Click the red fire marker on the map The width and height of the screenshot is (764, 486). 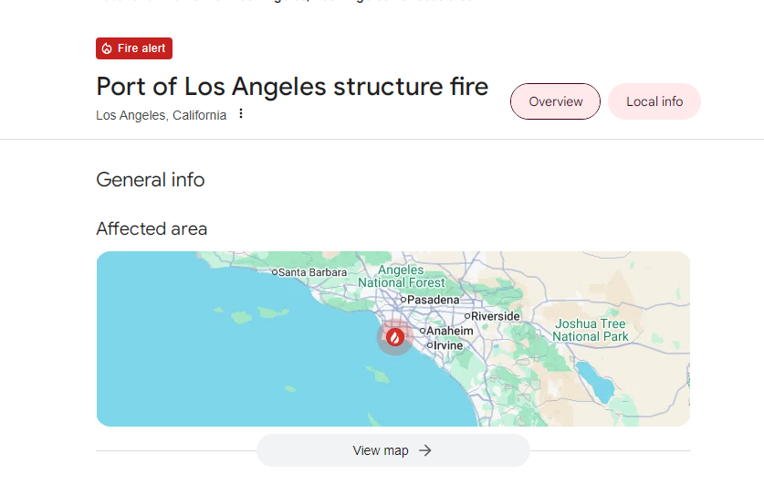(395, 337)
